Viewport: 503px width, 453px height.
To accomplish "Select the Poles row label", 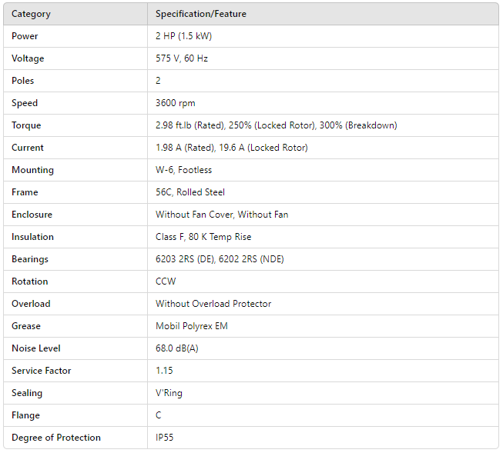I will point(23,81).
